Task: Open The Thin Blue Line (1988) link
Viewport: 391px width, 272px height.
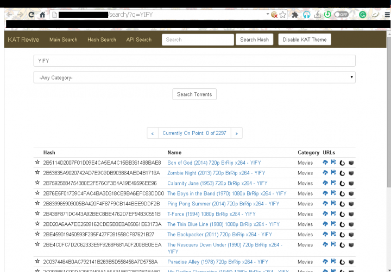Action: (x=223, y=224)
